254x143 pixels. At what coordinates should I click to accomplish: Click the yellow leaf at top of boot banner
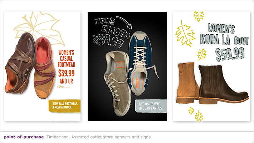[199, 16]
